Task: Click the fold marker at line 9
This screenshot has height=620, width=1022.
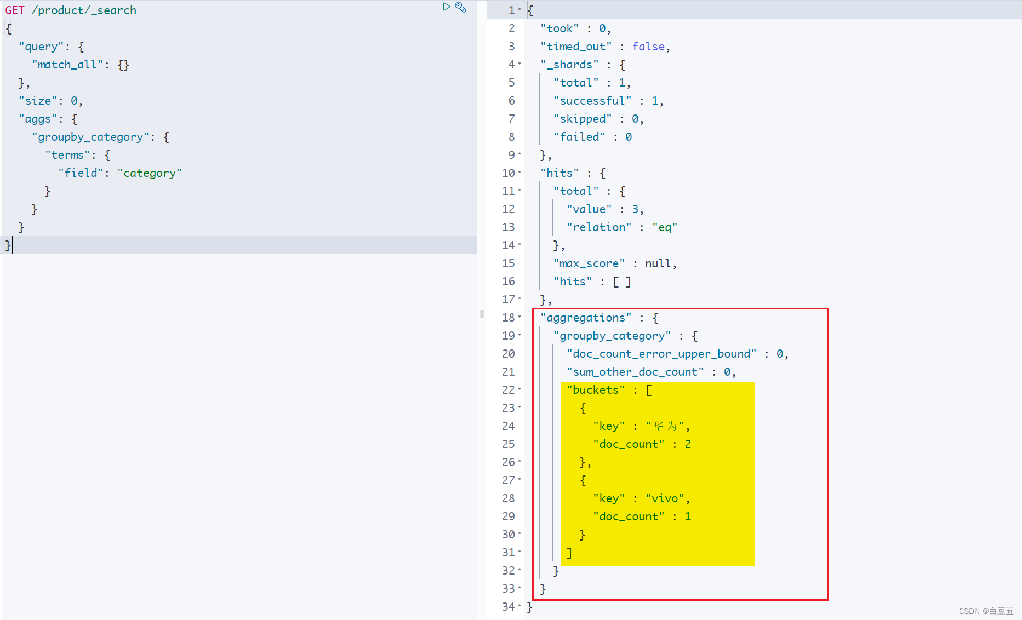Action: (519, 154)
